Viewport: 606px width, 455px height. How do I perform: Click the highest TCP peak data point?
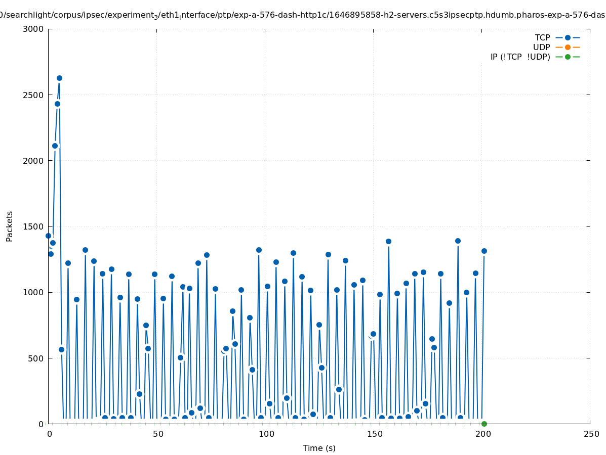[59, 78]
